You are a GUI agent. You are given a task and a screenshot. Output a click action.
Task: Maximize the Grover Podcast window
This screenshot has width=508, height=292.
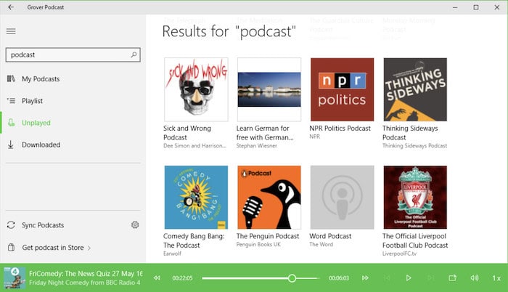tap(476, 7)
